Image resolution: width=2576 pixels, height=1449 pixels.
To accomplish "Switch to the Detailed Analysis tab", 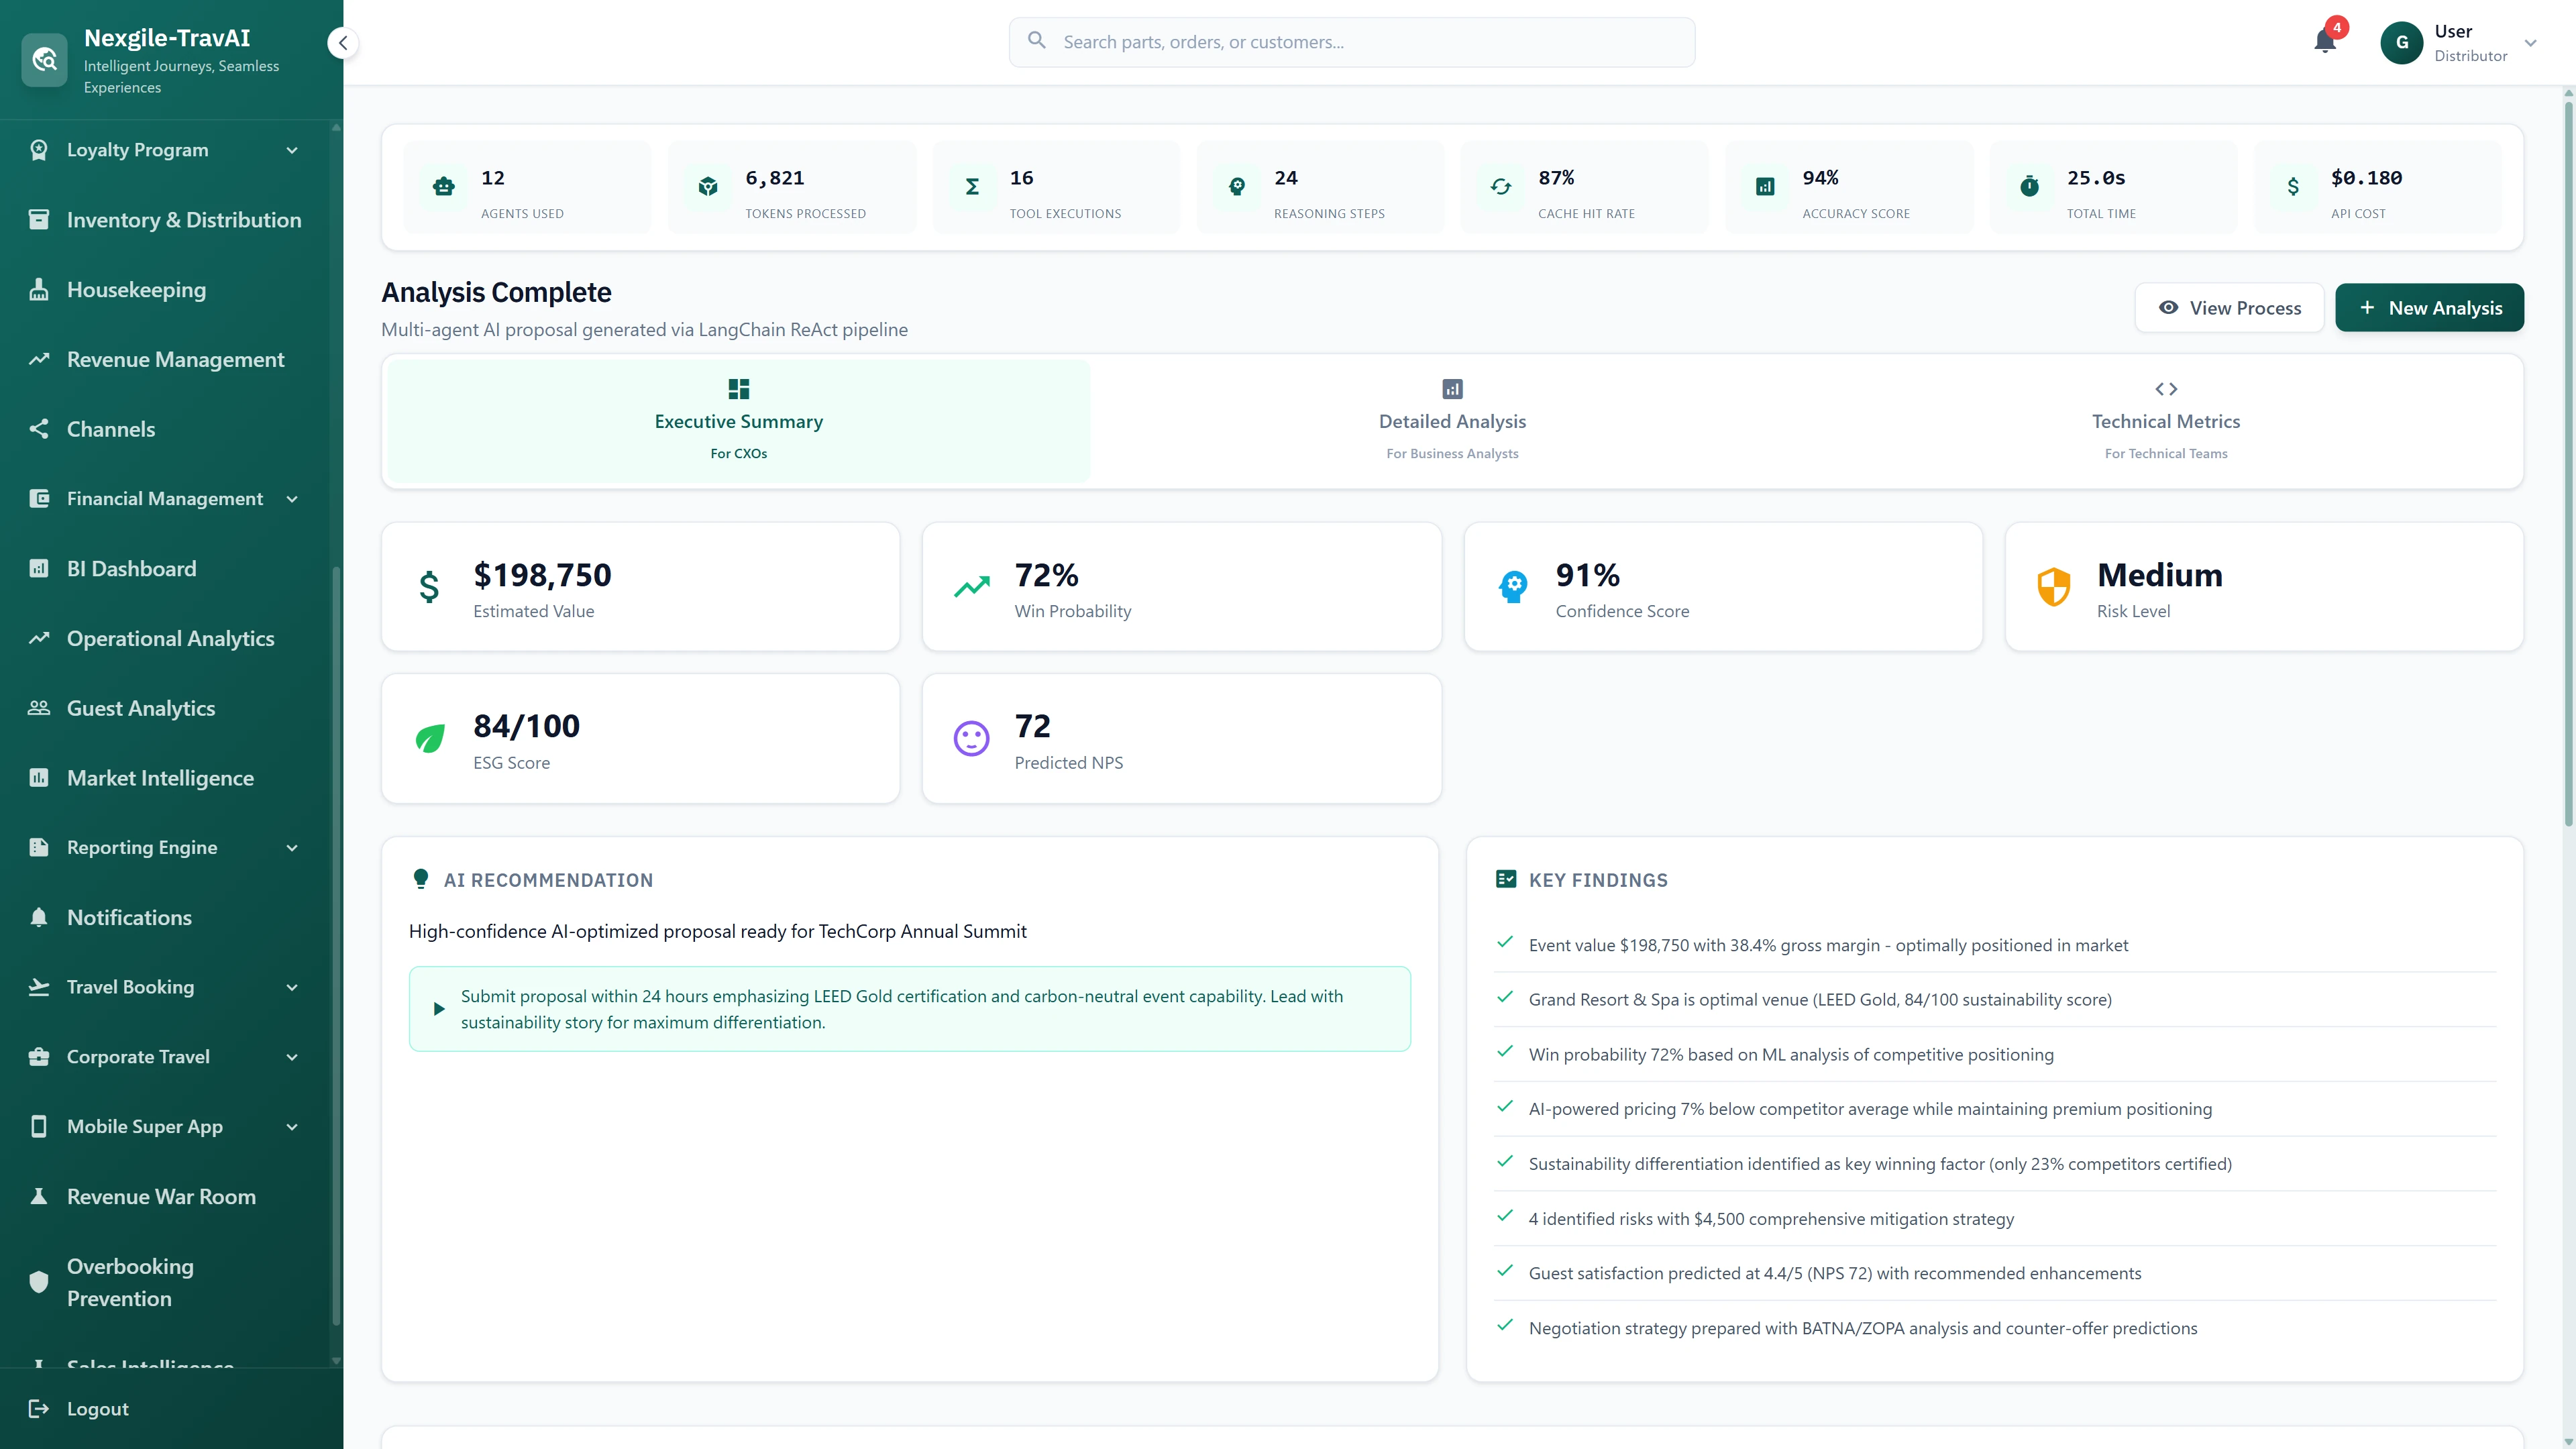I will (1452, 420).
